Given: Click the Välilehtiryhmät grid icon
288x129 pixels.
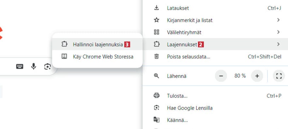Looking at the screenshot, I should pyautogui.click(x=157, y=32).
